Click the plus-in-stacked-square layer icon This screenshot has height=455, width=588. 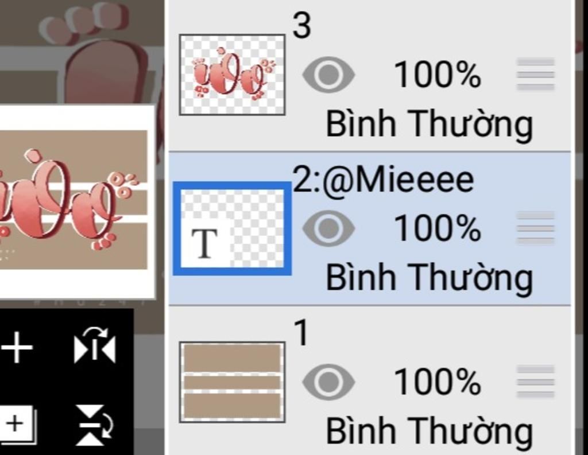pos(17,425)
